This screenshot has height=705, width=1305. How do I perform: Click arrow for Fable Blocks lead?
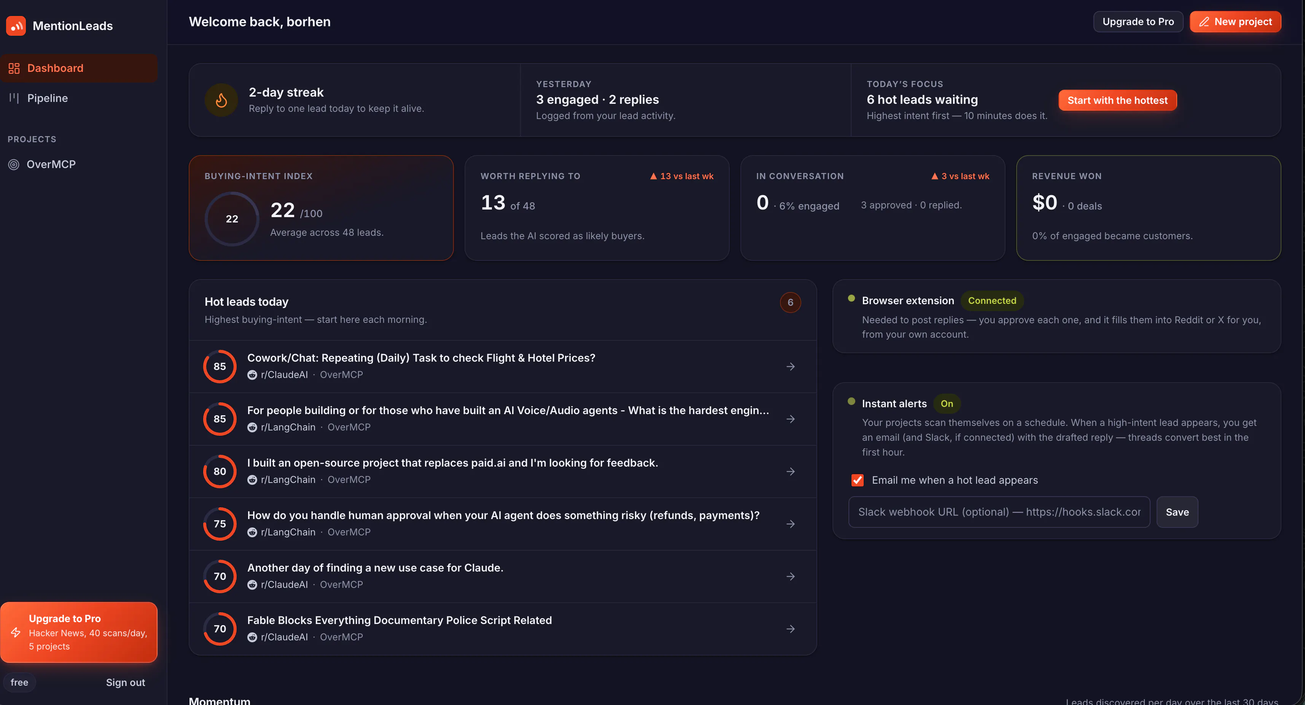coord(790,629)
